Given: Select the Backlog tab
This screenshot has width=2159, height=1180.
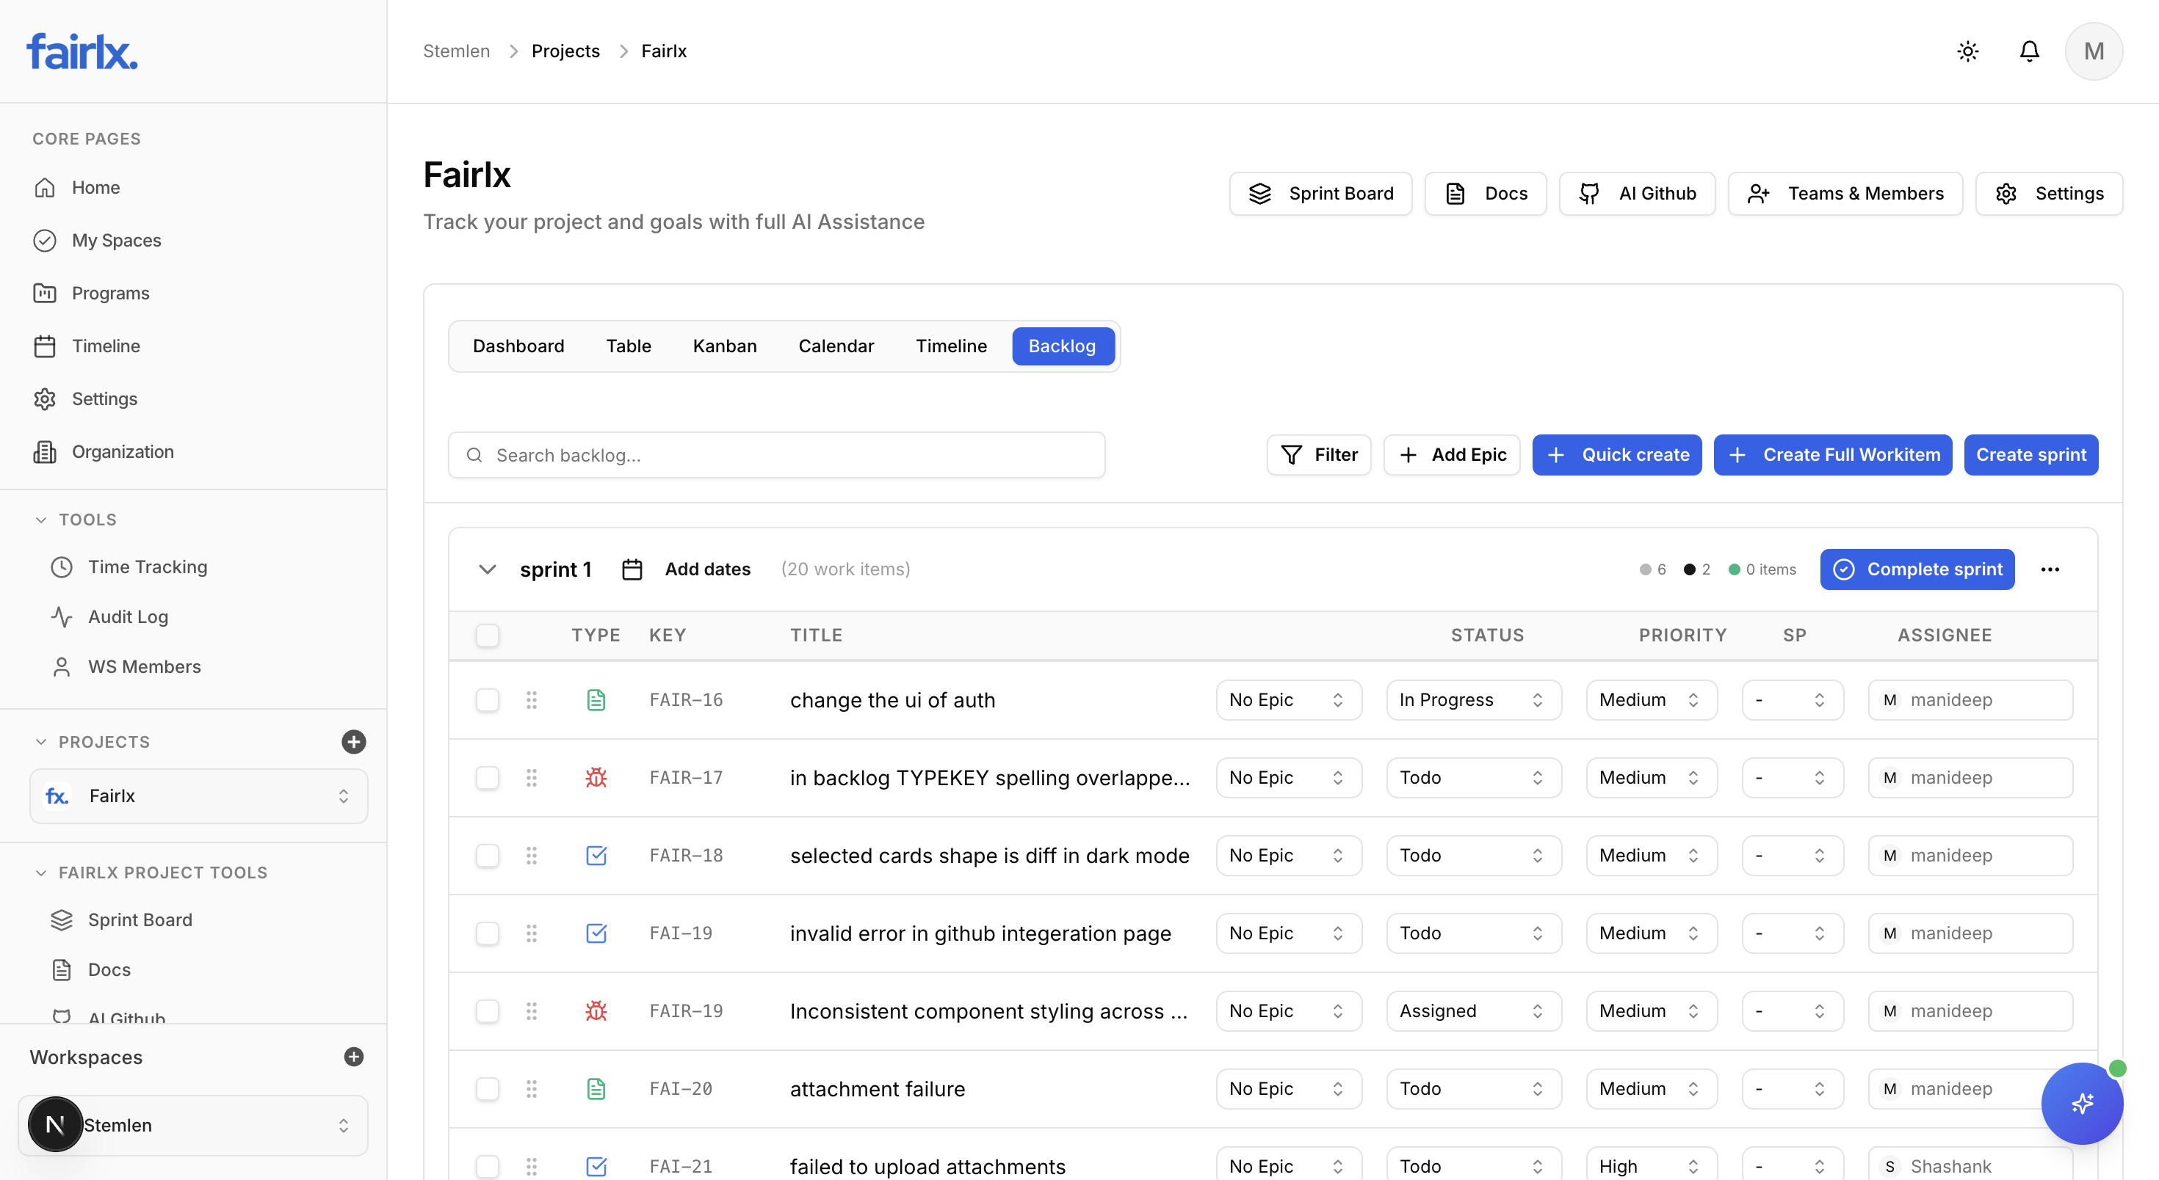Looking at the screenshot, I should coord(1063,346).
